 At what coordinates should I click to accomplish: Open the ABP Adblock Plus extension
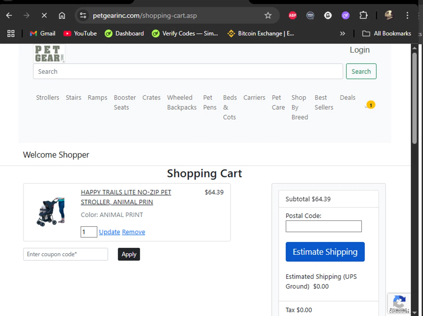[x=292, y=15]
